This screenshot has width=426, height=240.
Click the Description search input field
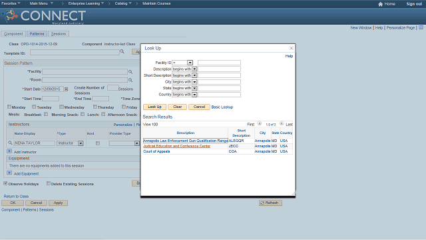click(219, 69)
